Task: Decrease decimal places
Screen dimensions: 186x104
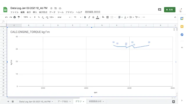Action: point(43,17)
